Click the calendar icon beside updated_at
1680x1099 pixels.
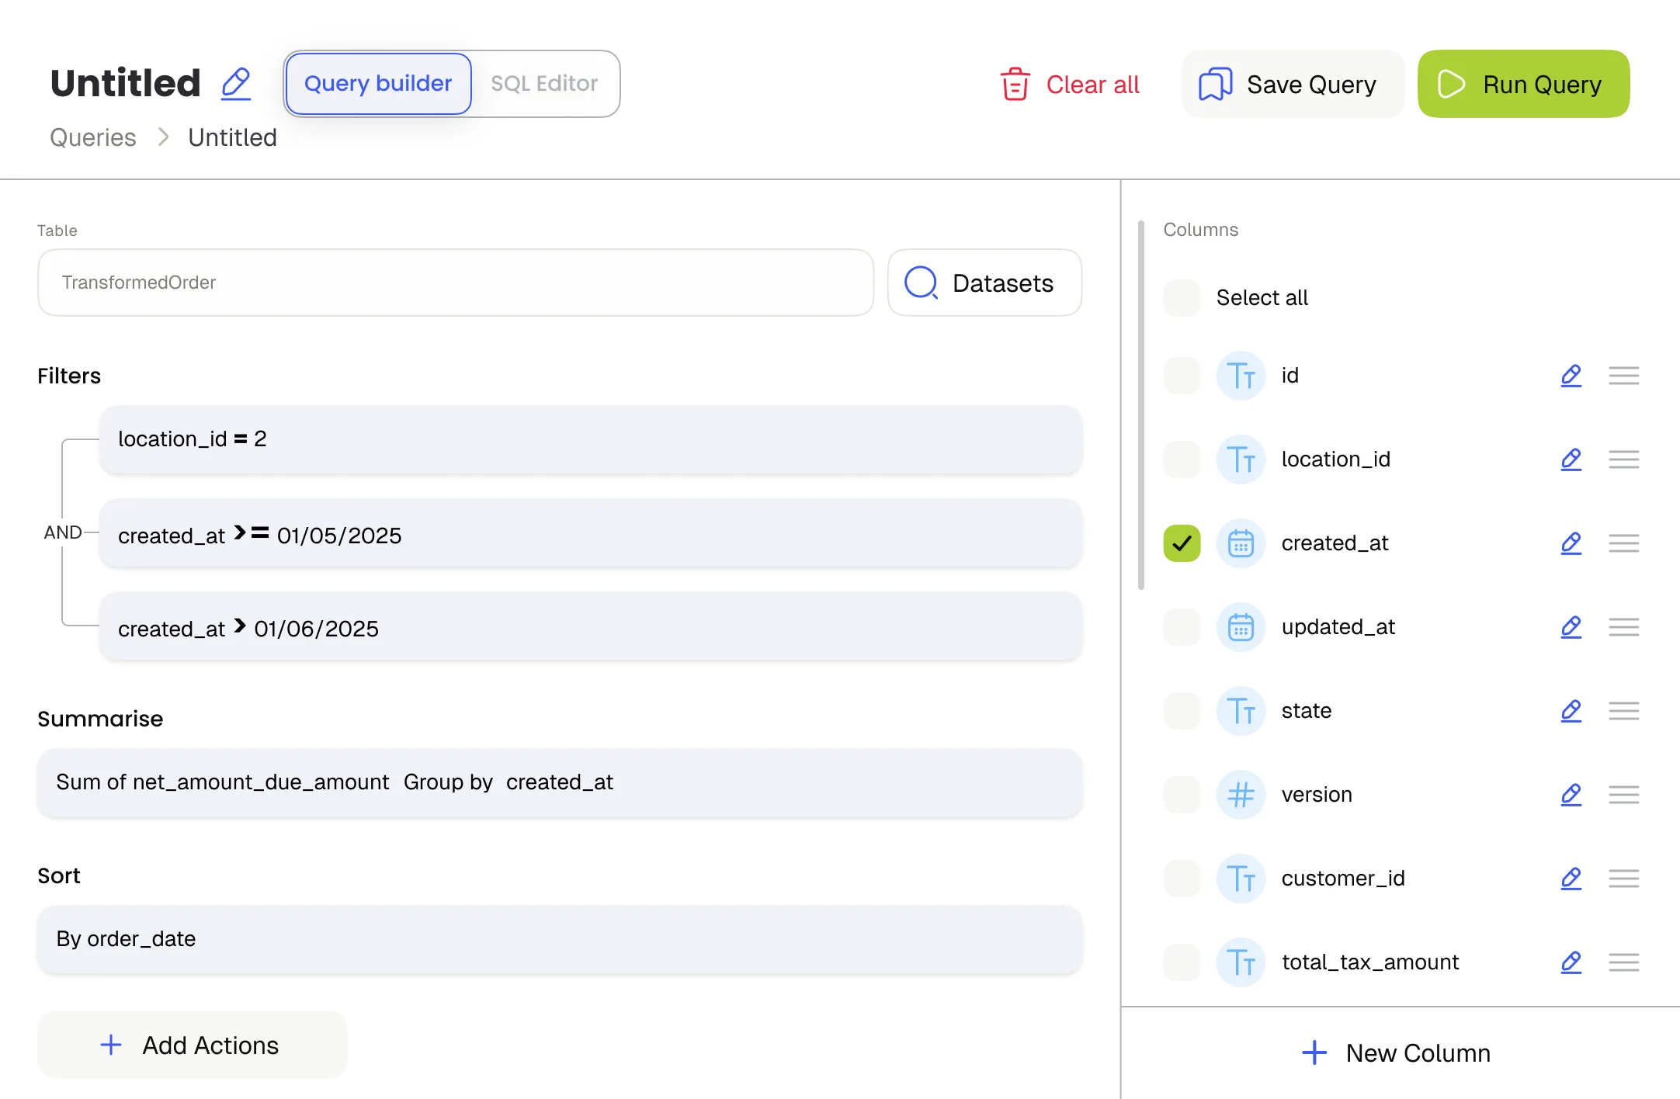[x=1241, y=626]
